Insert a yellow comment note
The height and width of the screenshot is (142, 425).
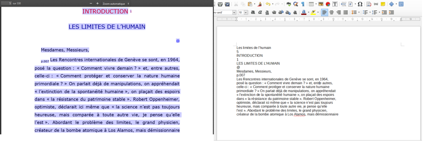point(383,4)
